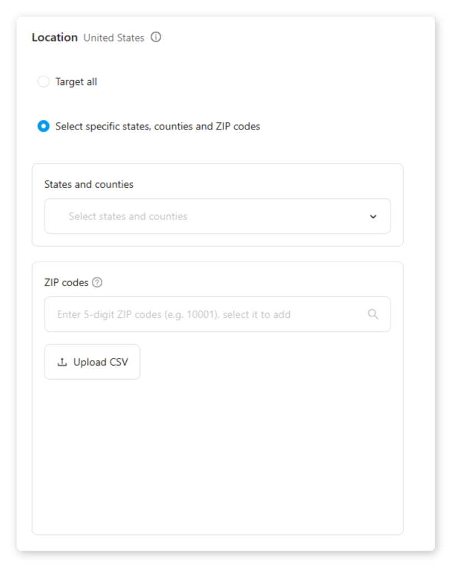This screenshot has height=569, width=453.
Task: Expand the States and counties dropdown chevron
Action: 373,217
